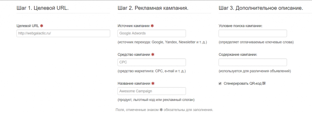
Task: Focus the Средство кампании field with CPC placeholder
Action: click(152, 62)
